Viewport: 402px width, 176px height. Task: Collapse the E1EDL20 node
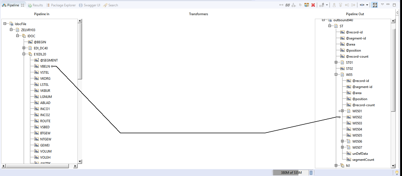[24, 54]
